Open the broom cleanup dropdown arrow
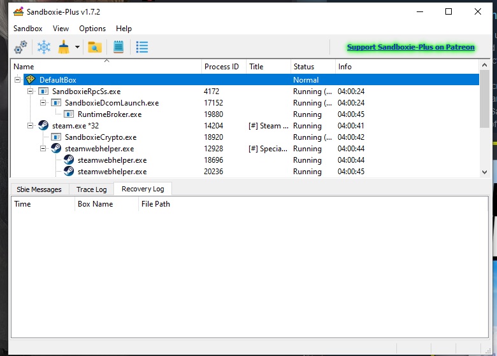Image resolution: width=497 pixels, height=356 pixels. (x=77, y=47)
